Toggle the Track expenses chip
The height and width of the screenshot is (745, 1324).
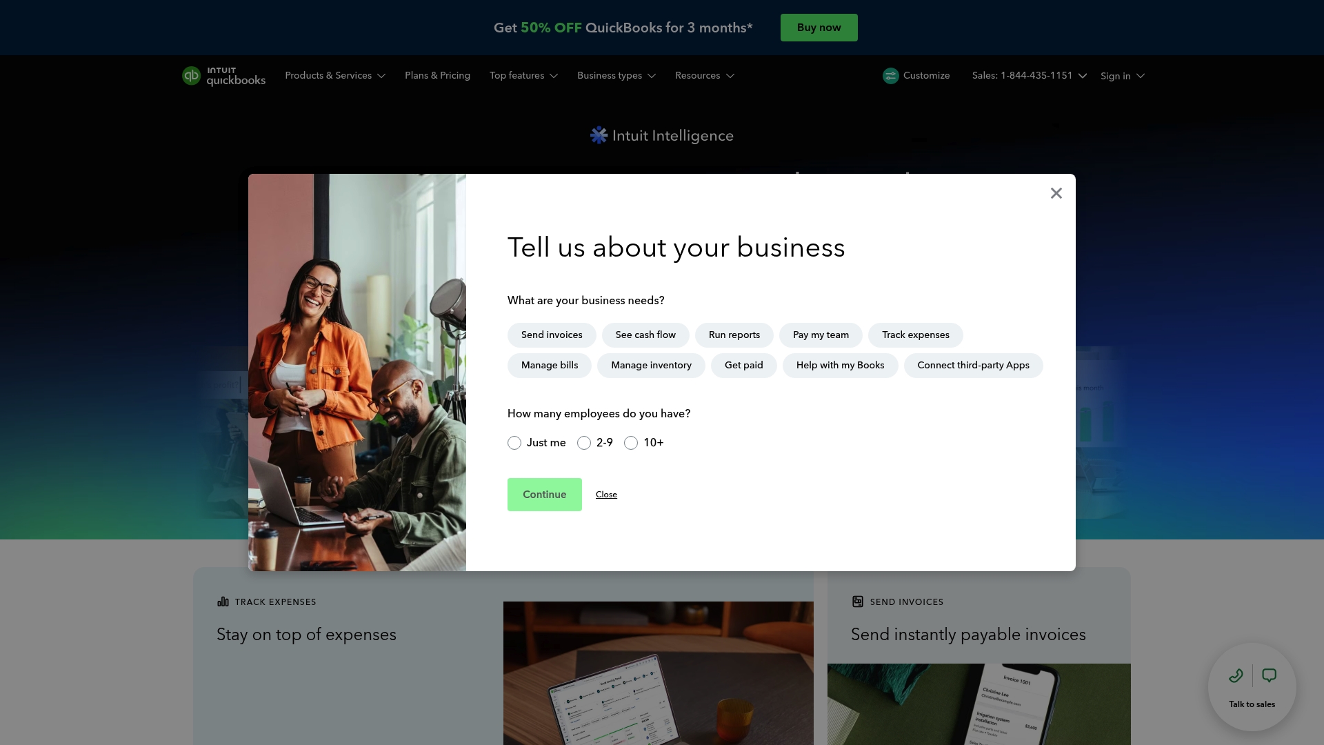click(916, 335)
